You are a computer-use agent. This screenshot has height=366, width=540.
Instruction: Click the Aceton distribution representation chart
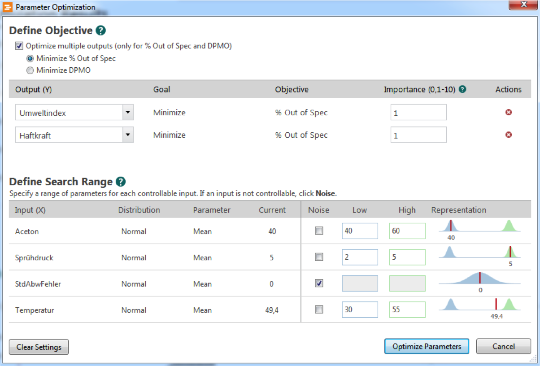point(479,230)
